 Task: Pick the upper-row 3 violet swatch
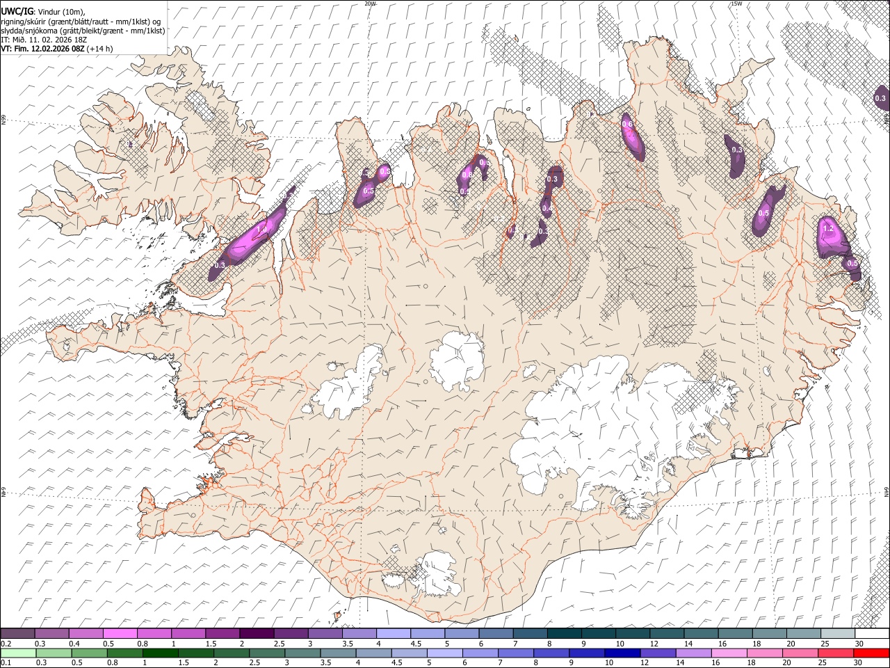[325, 633]
